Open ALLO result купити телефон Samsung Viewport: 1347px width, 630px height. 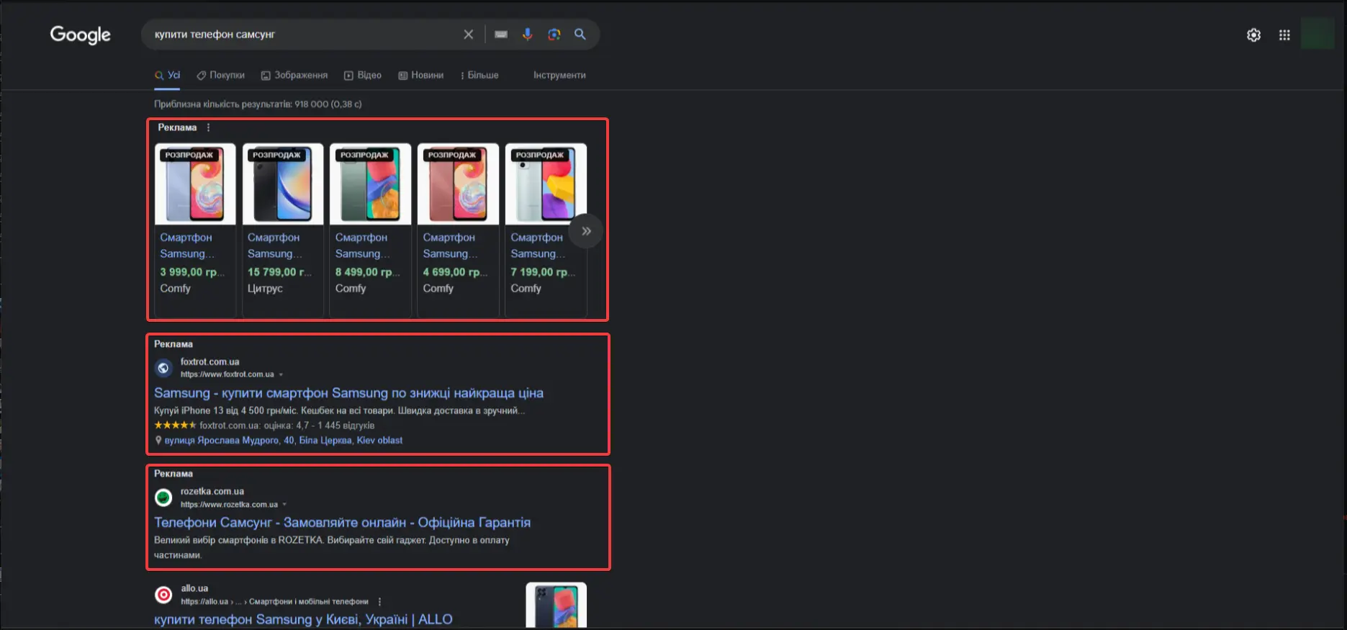tap(303, 619)
